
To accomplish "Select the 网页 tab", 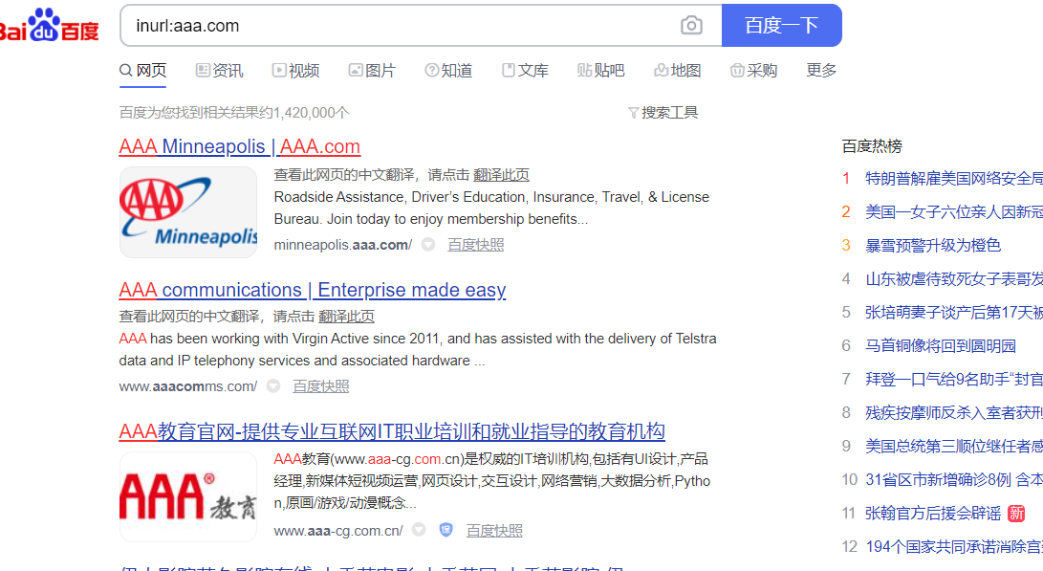I will pos(143,71).
